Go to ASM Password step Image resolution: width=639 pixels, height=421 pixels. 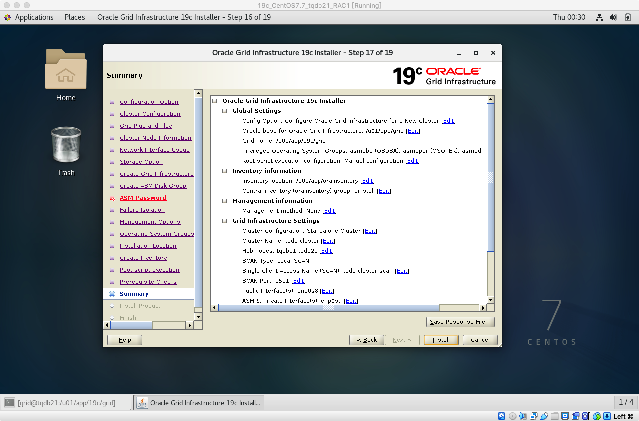click(143, 198)
